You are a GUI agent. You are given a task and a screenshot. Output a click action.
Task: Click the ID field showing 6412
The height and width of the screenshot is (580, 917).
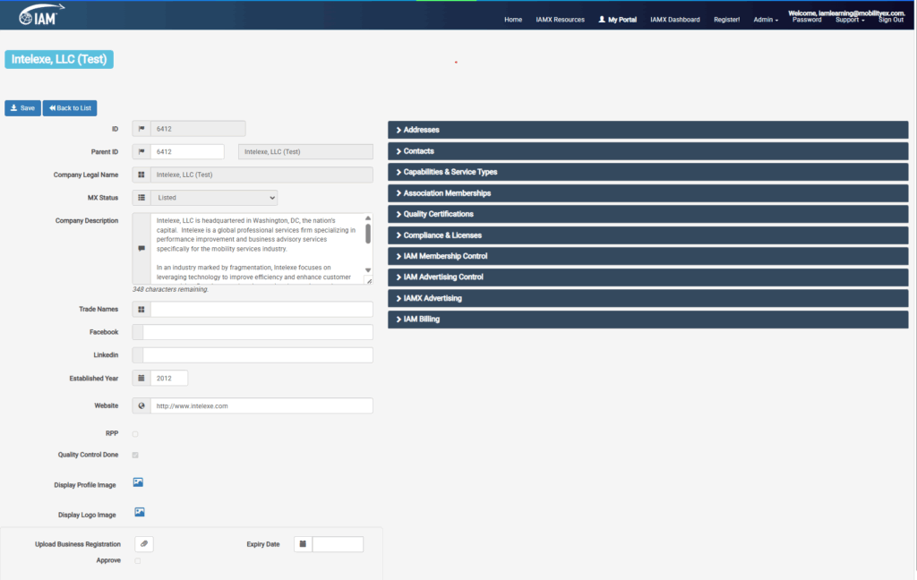198,129
